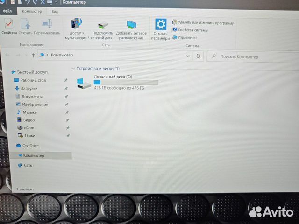Open oCam folder in sidebar
The height and width of the screenshot is (224, 299).
tap(26, 128)
